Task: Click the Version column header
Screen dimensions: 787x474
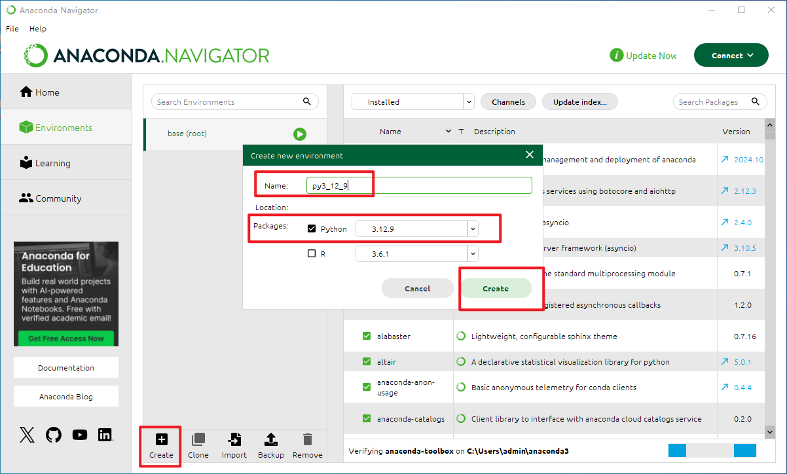Action: point(736,132)
